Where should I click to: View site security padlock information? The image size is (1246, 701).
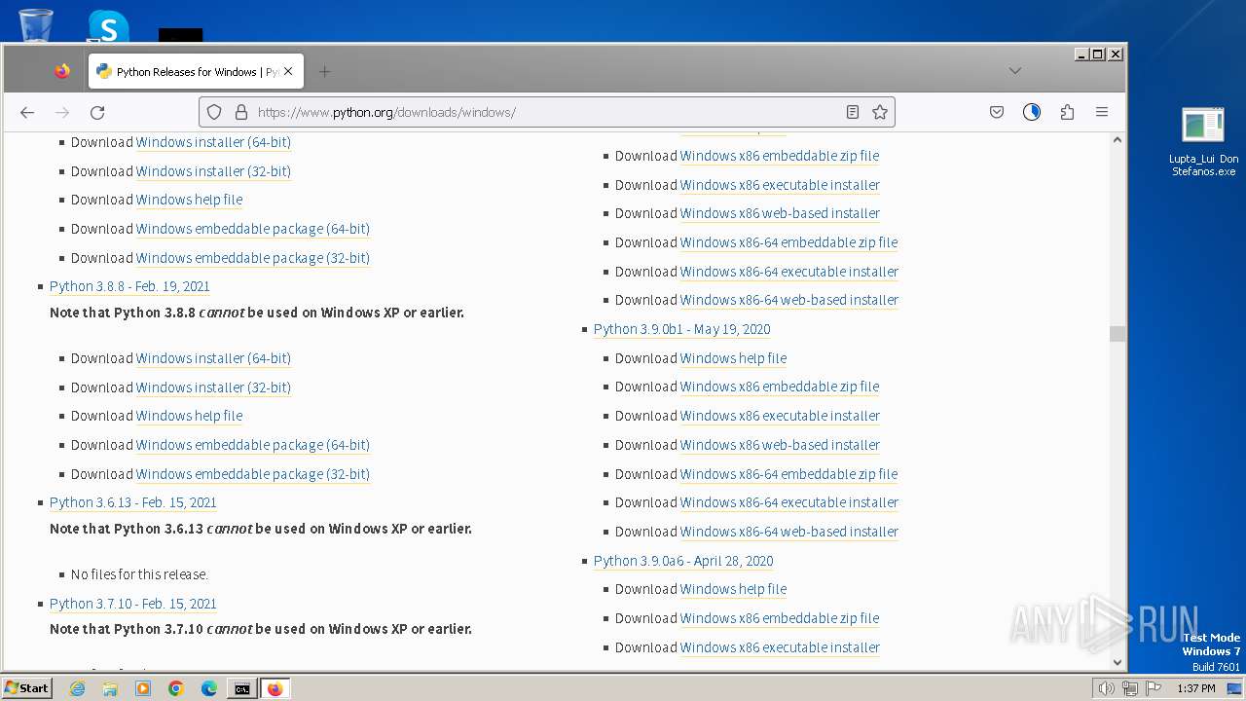pos(241,112)
